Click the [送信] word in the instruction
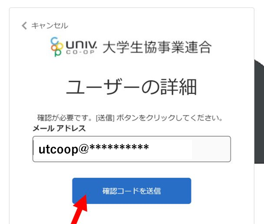 click(105, 118)
